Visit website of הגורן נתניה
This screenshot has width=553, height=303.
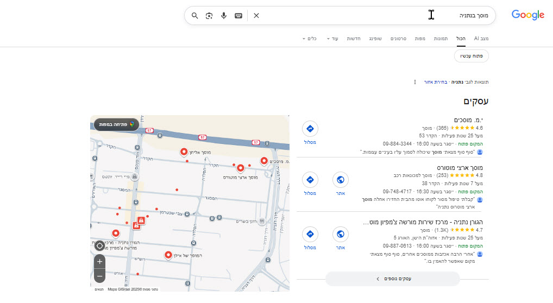click(x=341, y=238)
